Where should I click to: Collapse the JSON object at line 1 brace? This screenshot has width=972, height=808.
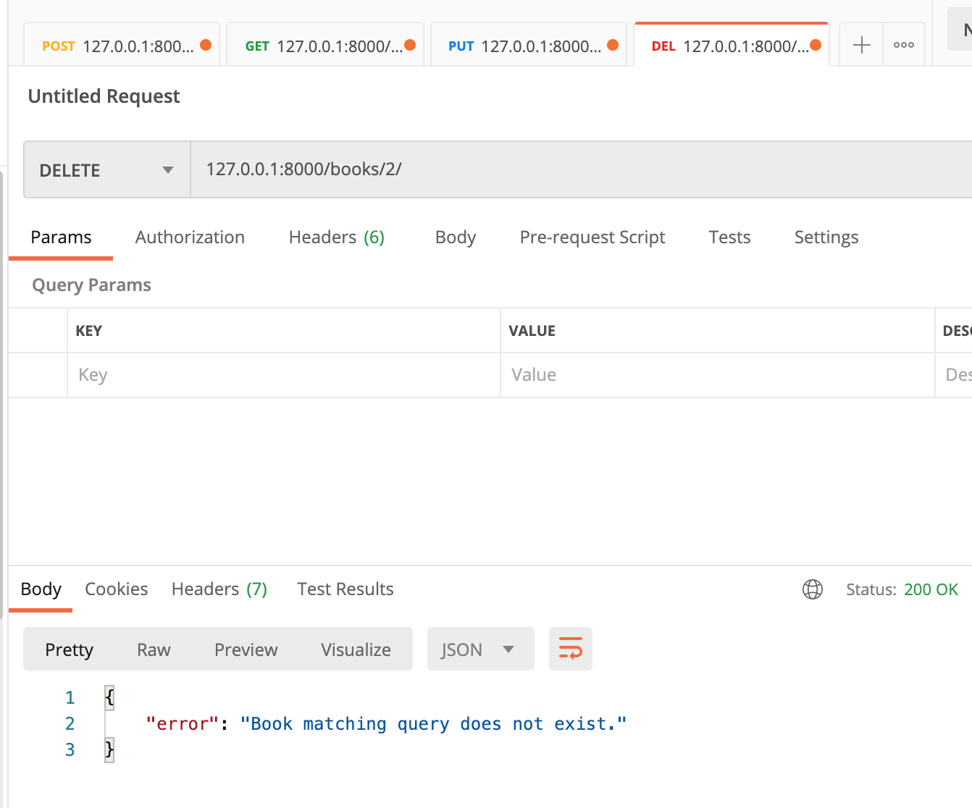(x=109, y=697)
